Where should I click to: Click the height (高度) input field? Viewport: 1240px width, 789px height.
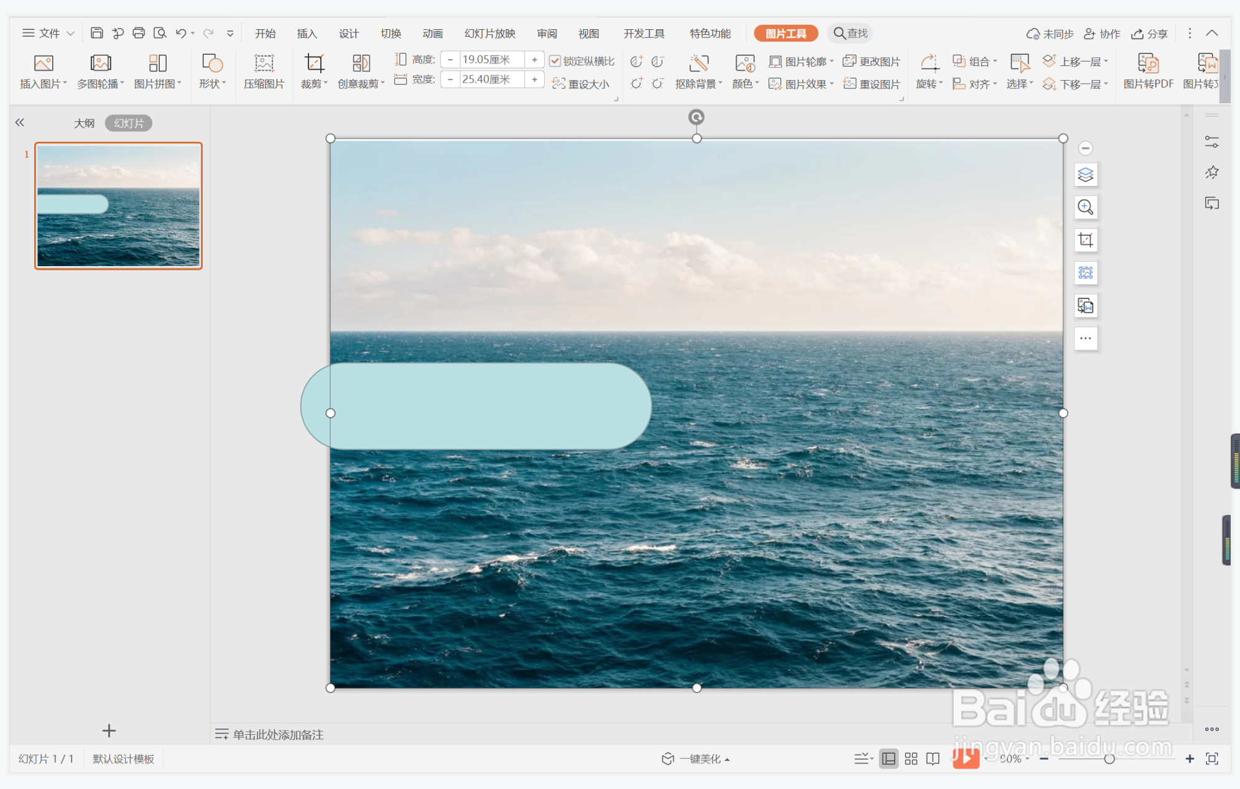[x=491, y=60]
